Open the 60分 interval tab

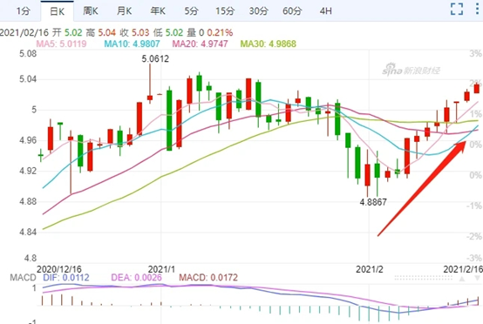(292, 11)
